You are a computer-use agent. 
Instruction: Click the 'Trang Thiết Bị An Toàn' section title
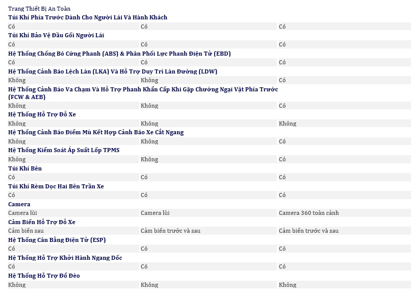[39, 9]
